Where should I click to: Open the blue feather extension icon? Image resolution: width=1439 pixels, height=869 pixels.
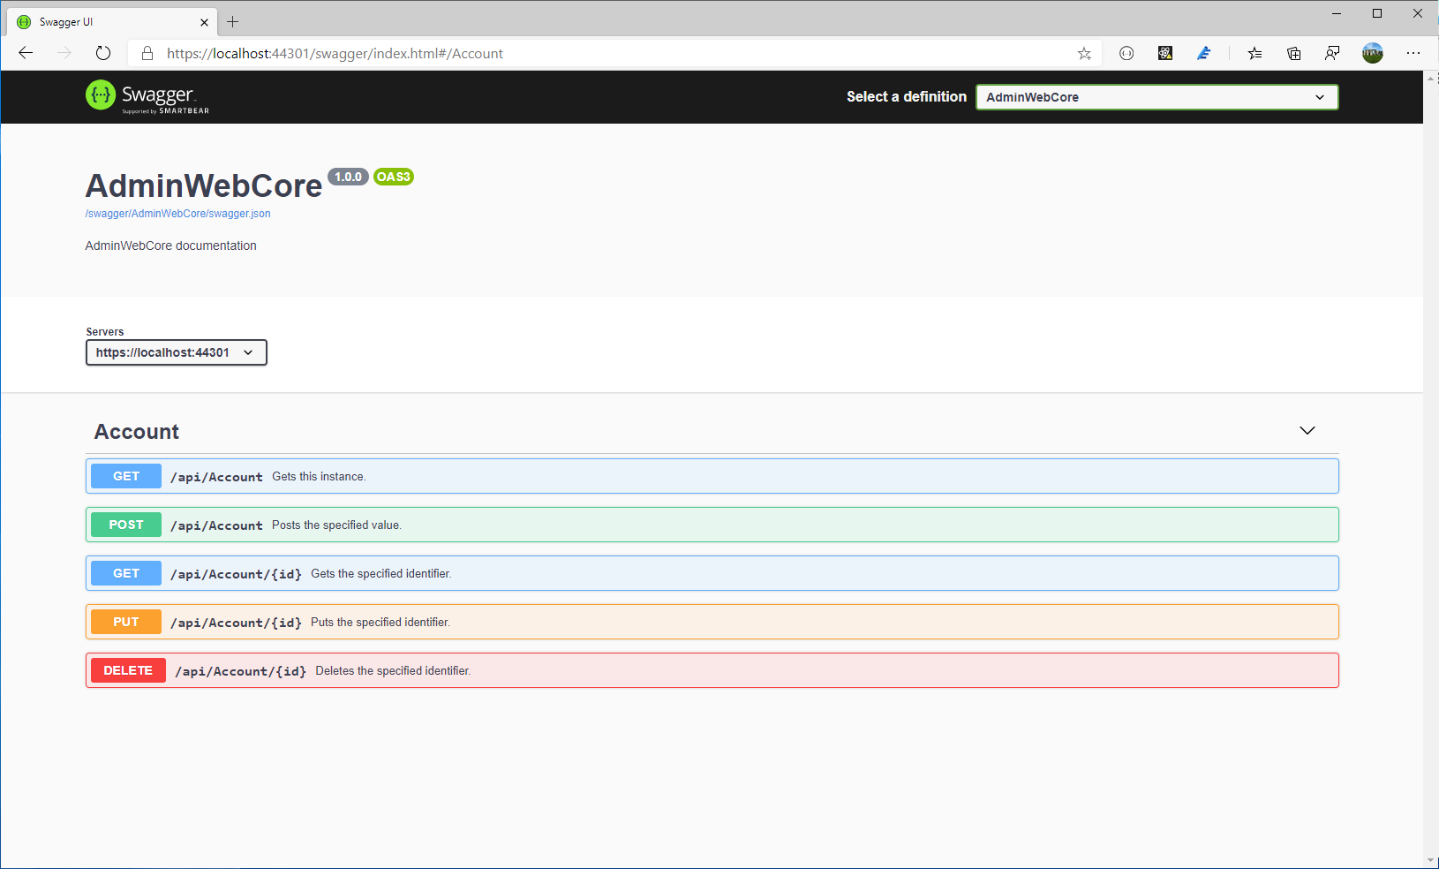[x=1204, y=53]
